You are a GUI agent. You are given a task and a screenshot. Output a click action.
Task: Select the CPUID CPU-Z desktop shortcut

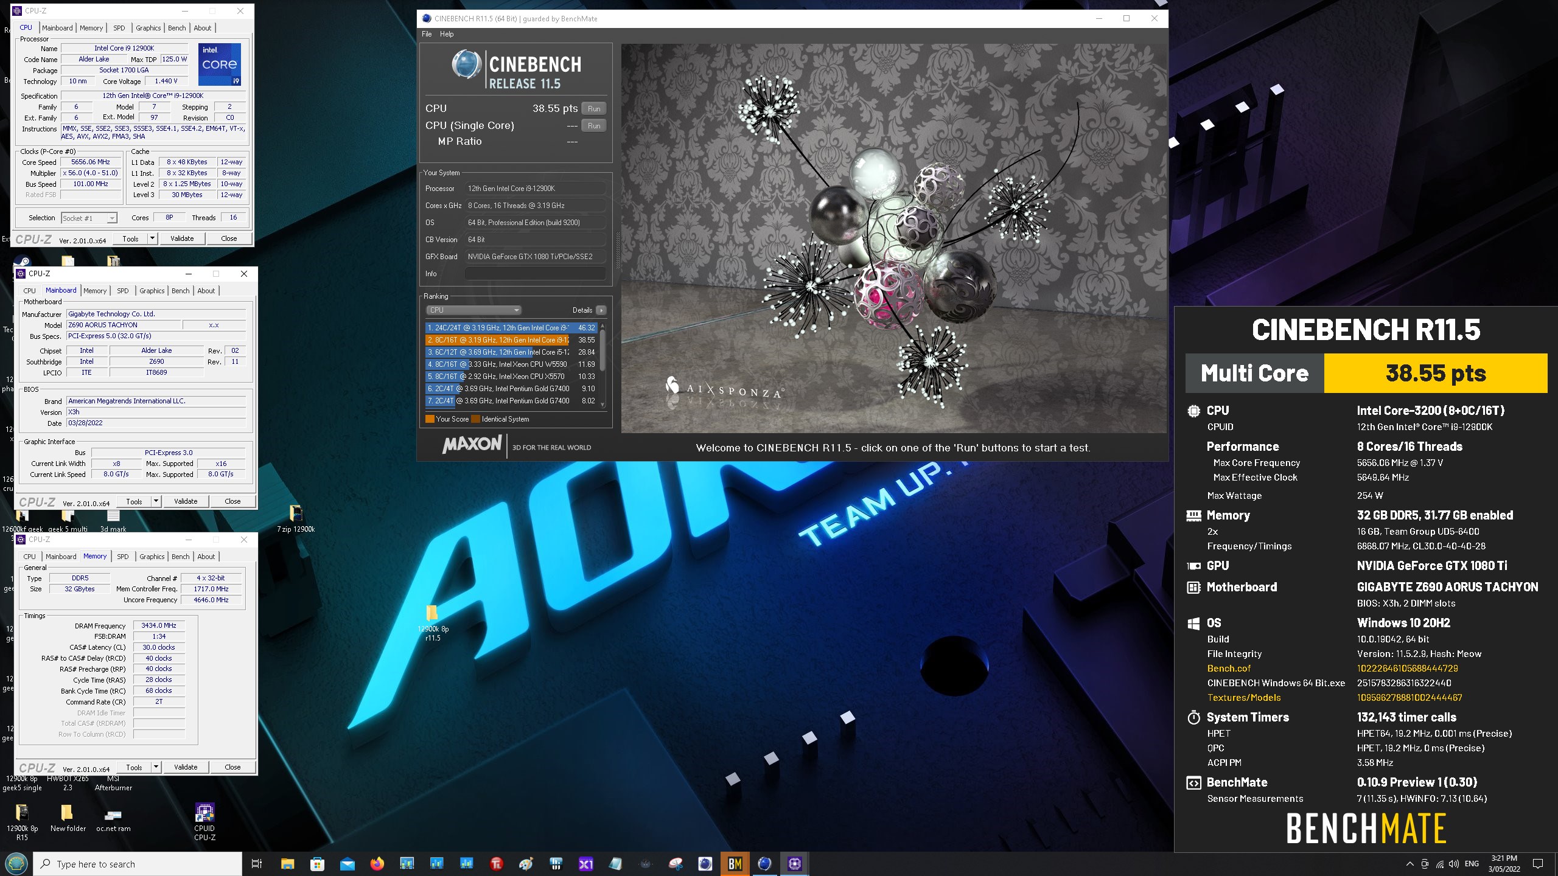click(204, 821)
